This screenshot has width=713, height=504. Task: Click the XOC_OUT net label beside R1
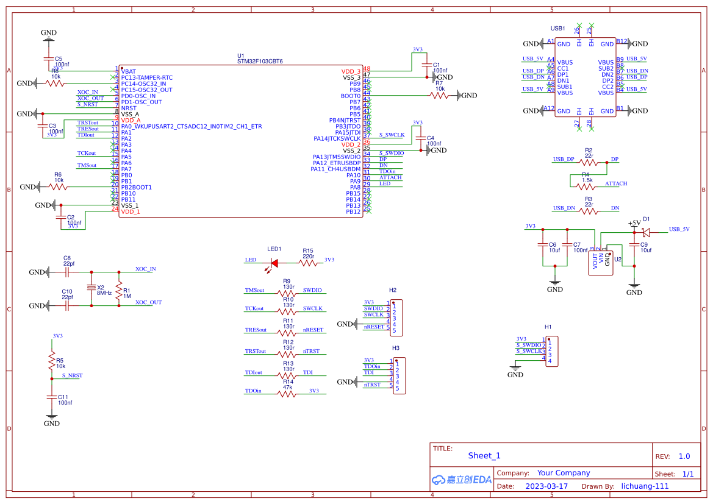tap(148, 302)
